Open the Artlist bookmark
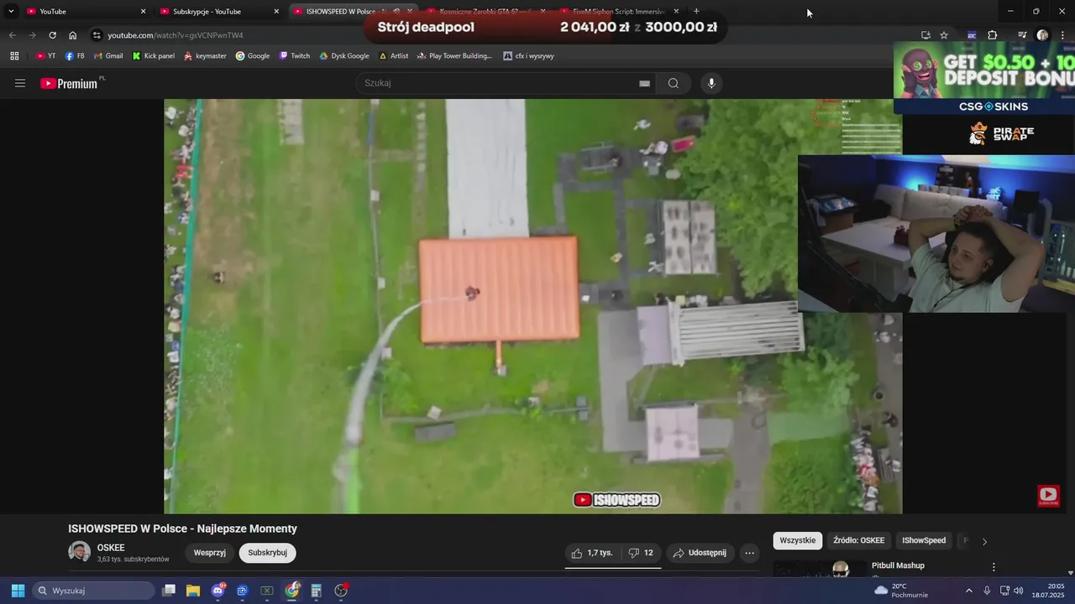This screenshot has width=1075, height=604. point(394,56)
